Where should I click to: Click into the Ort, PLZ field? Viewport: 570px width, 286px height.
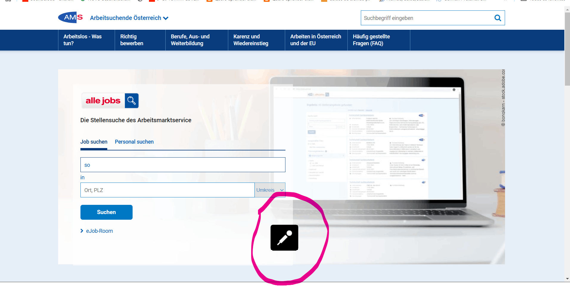pos(167,190)
